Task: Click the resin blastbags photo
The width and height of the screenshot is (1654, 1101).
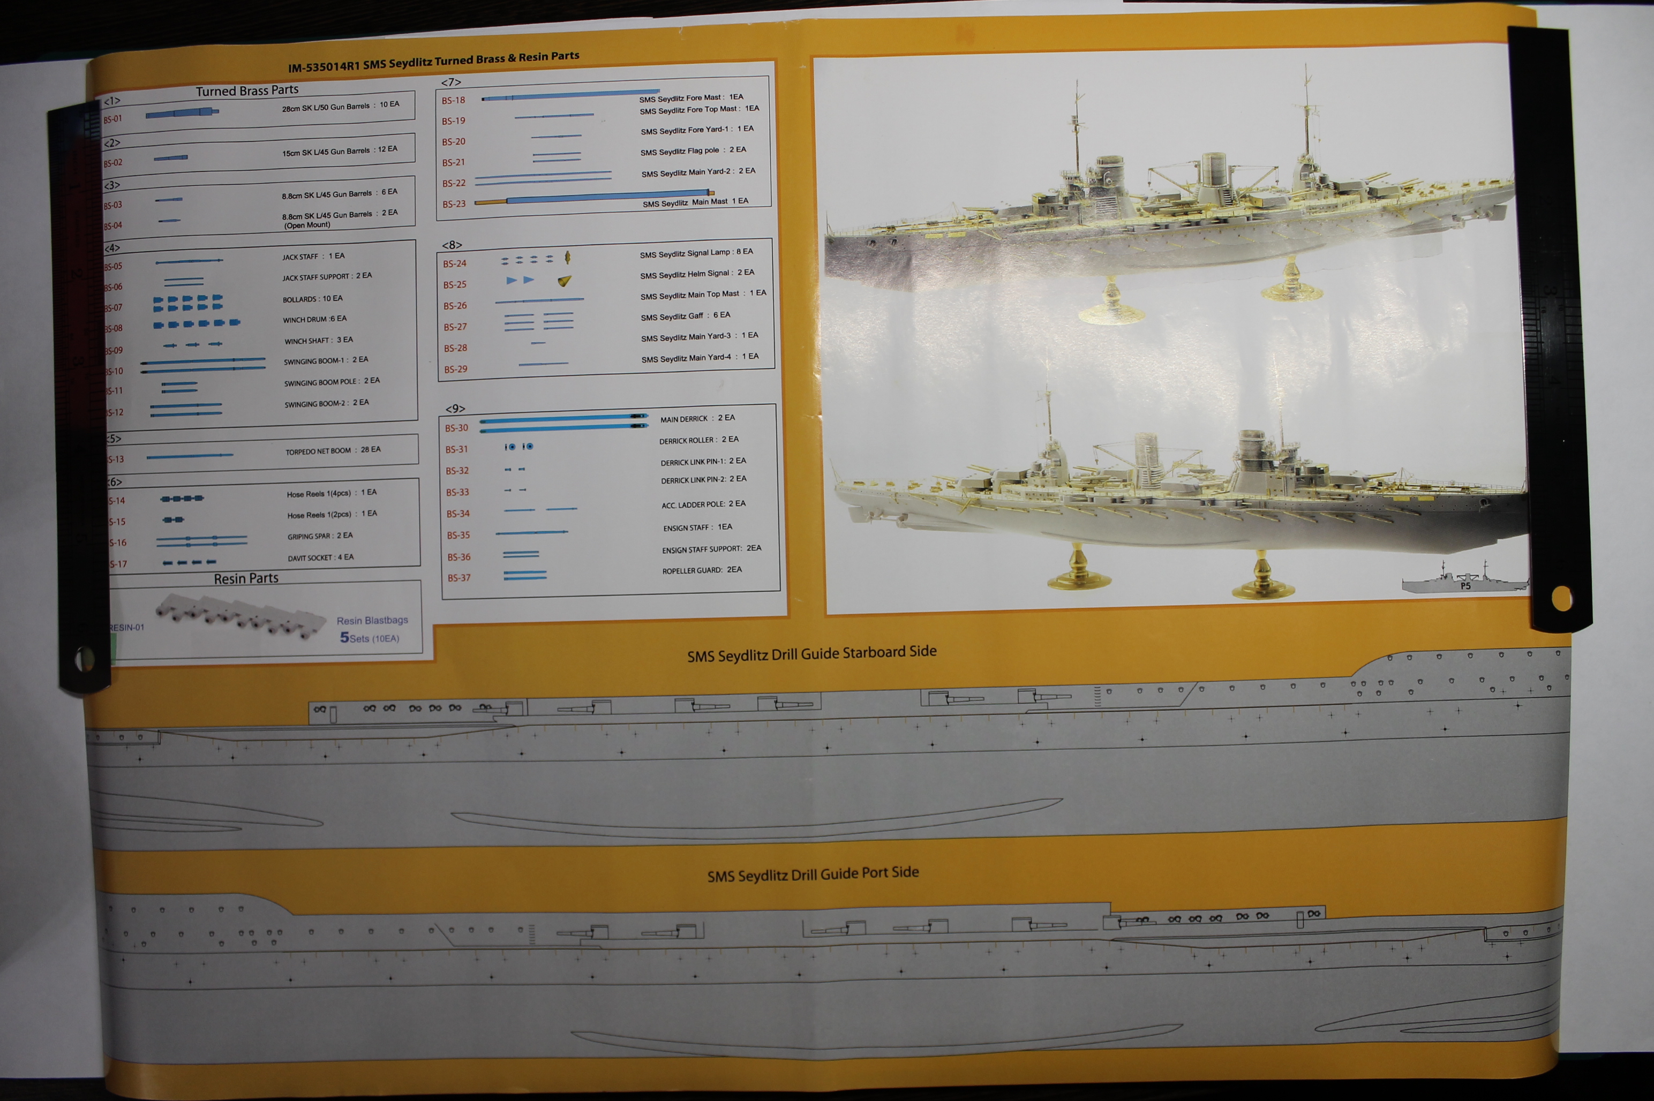Action: tap(240, 615)
